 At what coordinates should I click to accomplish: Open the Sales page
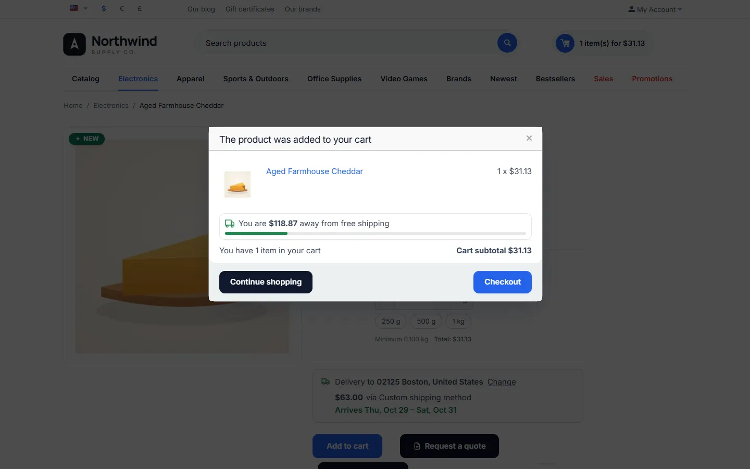coord(604,79)
